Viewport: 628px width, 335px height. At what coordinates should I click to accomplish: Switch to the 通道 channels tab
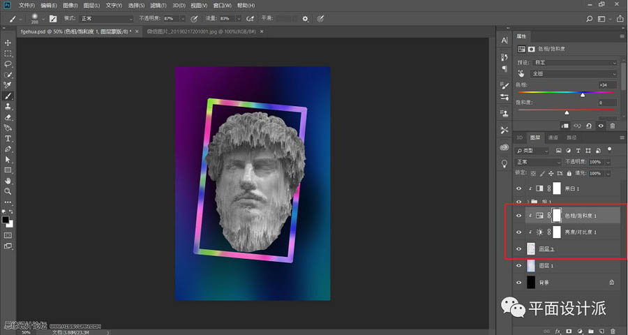click(553, 137)
